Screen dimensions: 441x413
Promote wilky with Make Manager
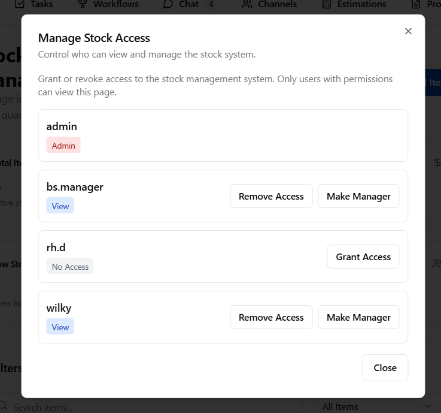pos(358,317)
